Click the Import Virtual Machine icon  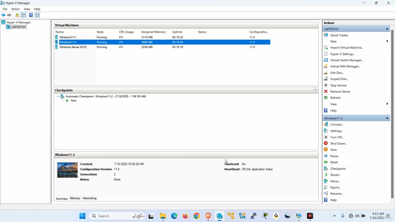326,47
